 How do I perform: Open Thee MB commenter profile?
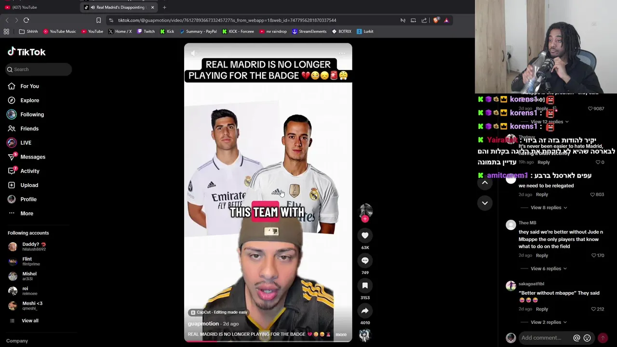click(527, 223)
